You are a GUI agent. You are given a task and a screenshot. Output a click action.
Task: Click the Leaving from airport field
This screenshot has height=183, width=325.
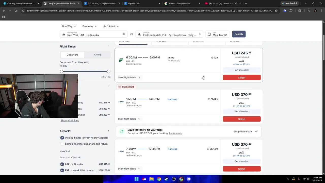[93, 34]
